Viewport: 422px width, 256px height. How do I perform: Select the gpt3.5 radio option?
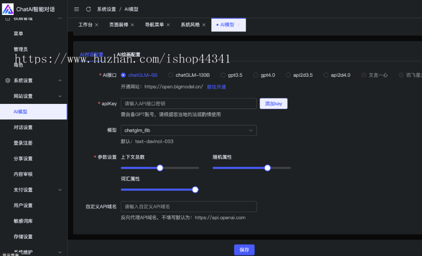pos(223,75)
